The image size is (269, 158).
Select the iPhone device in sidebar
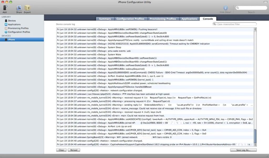(x=11, y=39)
